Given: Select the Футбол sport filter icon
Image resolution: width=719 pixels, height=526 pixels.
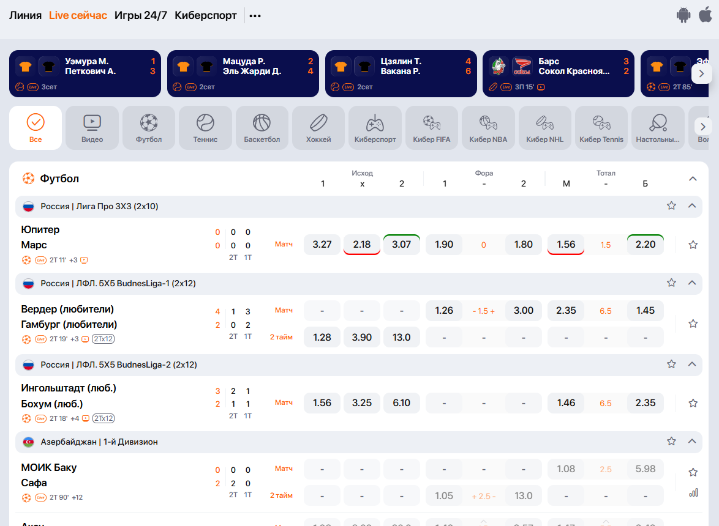Looking at the screenshot, I should [x=149, y=124].
